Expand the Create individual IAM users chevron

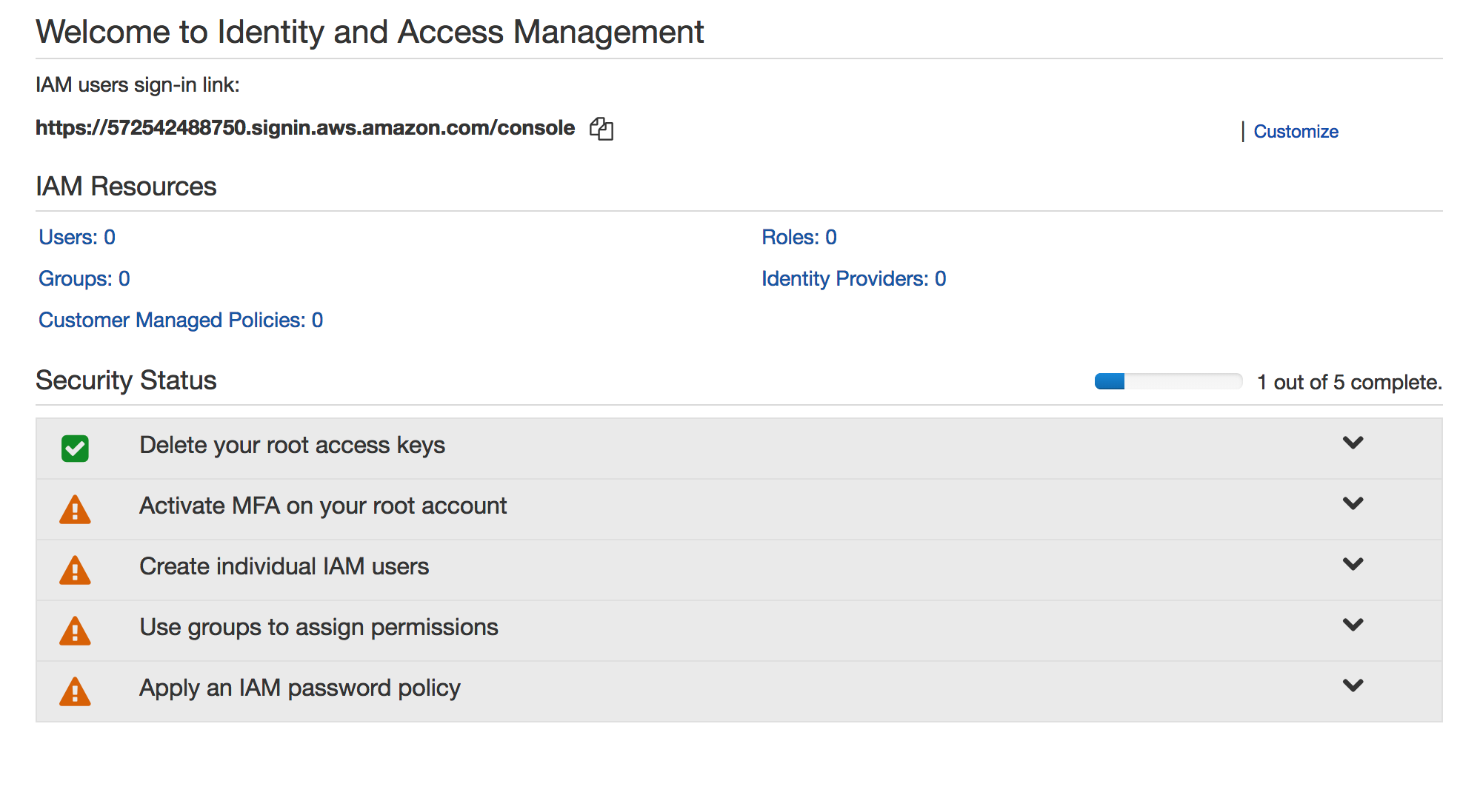tap(1353, 564)
